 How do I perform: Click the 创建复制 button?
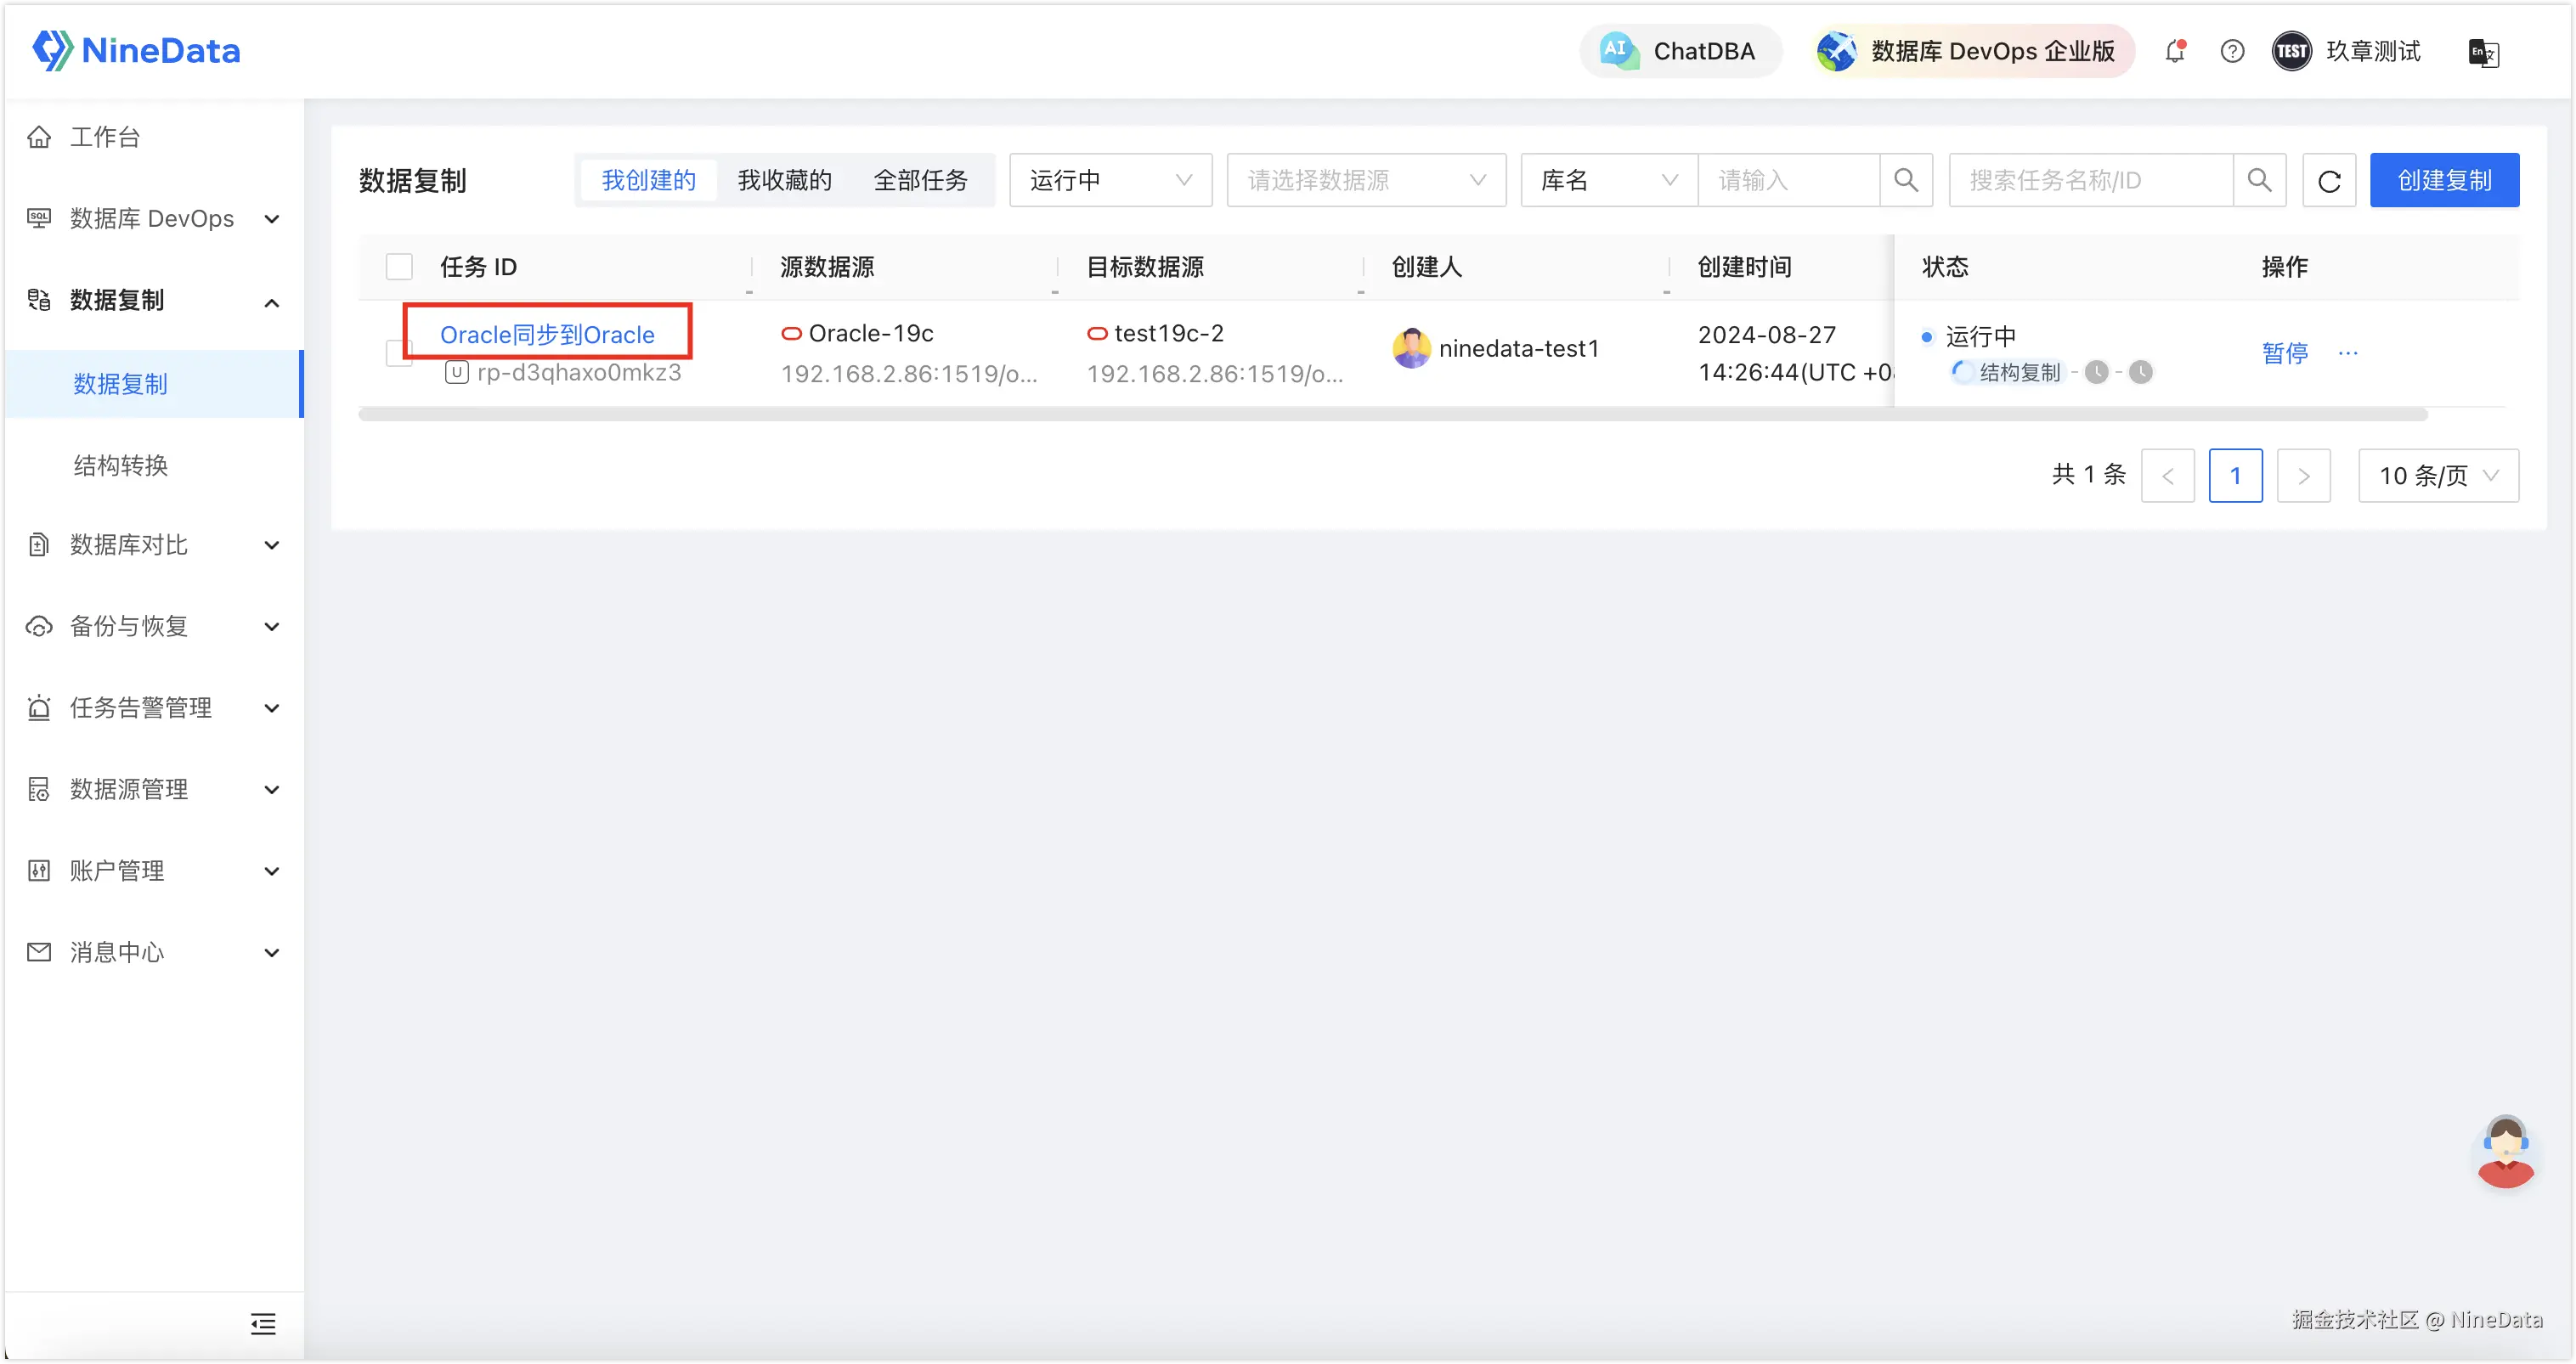coord(2444,181)
